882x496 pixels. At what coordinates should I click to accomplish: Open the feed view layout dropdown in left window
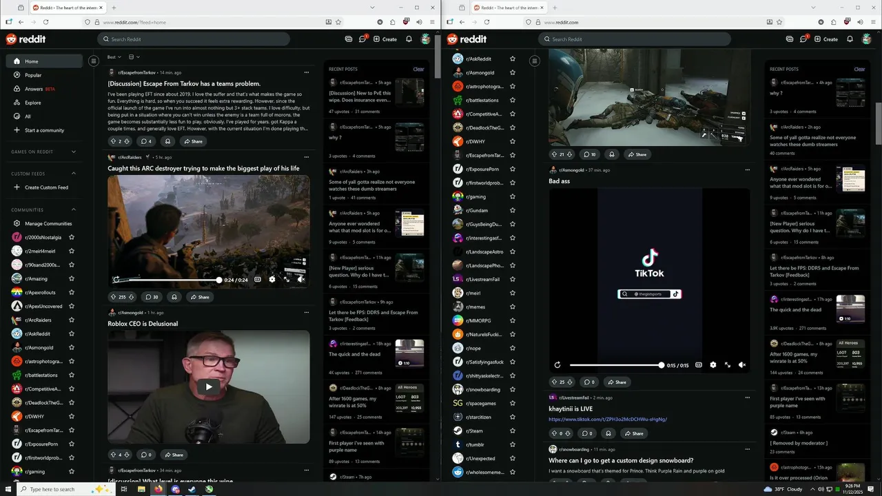pos(134,56)
